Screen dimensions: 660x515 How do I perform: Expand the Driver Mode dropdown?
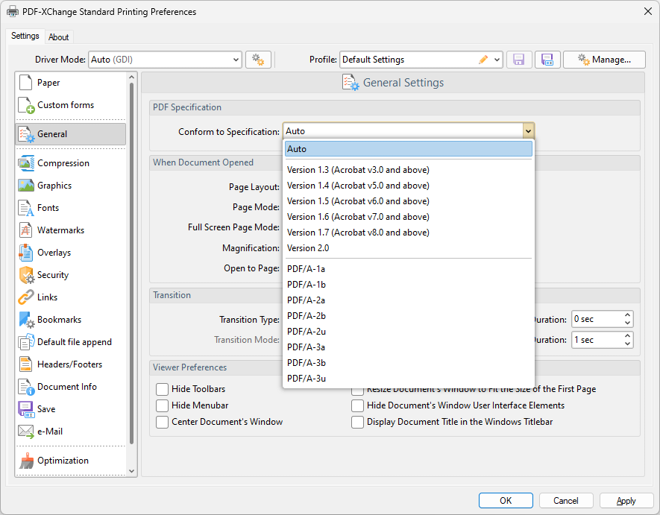[235, 60]
